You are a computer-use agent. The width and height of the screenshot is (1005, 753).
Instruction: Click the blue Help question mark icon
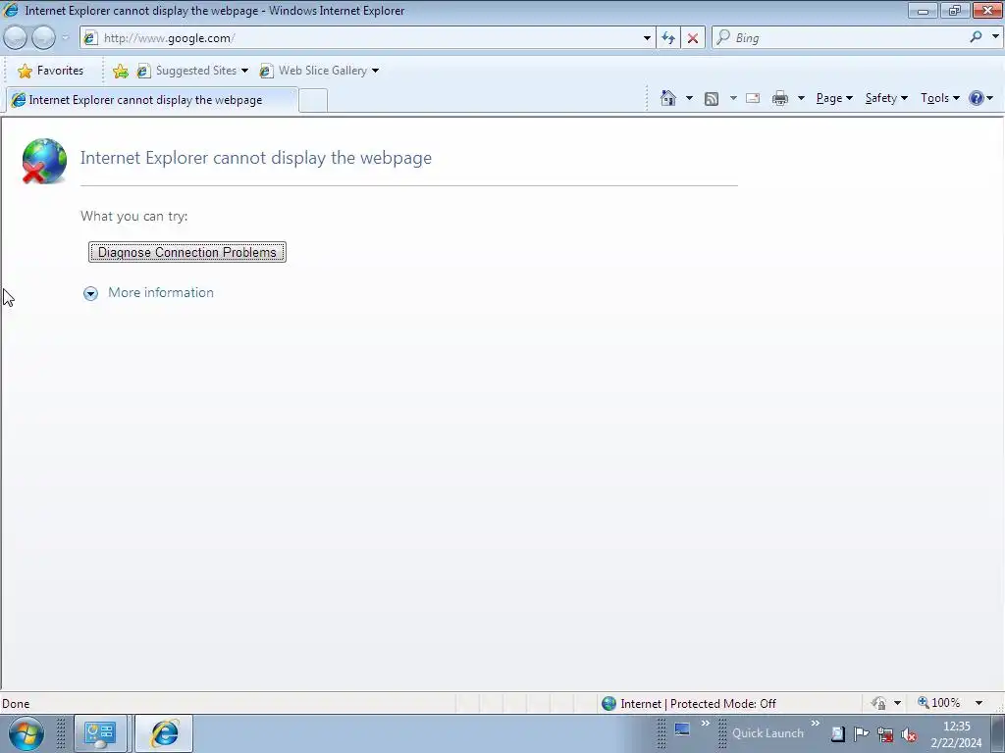[977, 98]
